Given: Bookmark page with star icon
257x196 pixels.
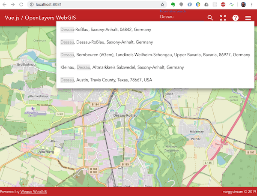Looking at the screenshot, I should pos(162,4).
